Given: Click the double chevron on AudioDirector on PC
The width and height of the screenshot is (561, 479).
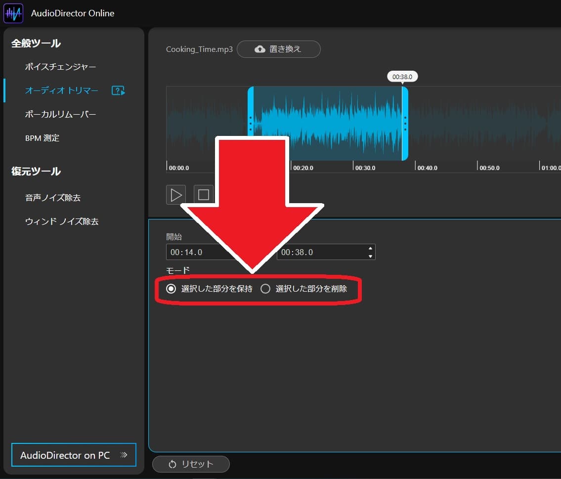Looking at the screenshot, I should coord(124,455).
